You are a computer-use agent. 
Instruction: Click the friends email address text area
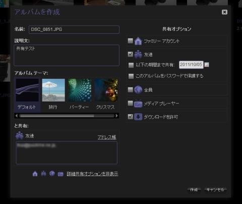(67, 152)
